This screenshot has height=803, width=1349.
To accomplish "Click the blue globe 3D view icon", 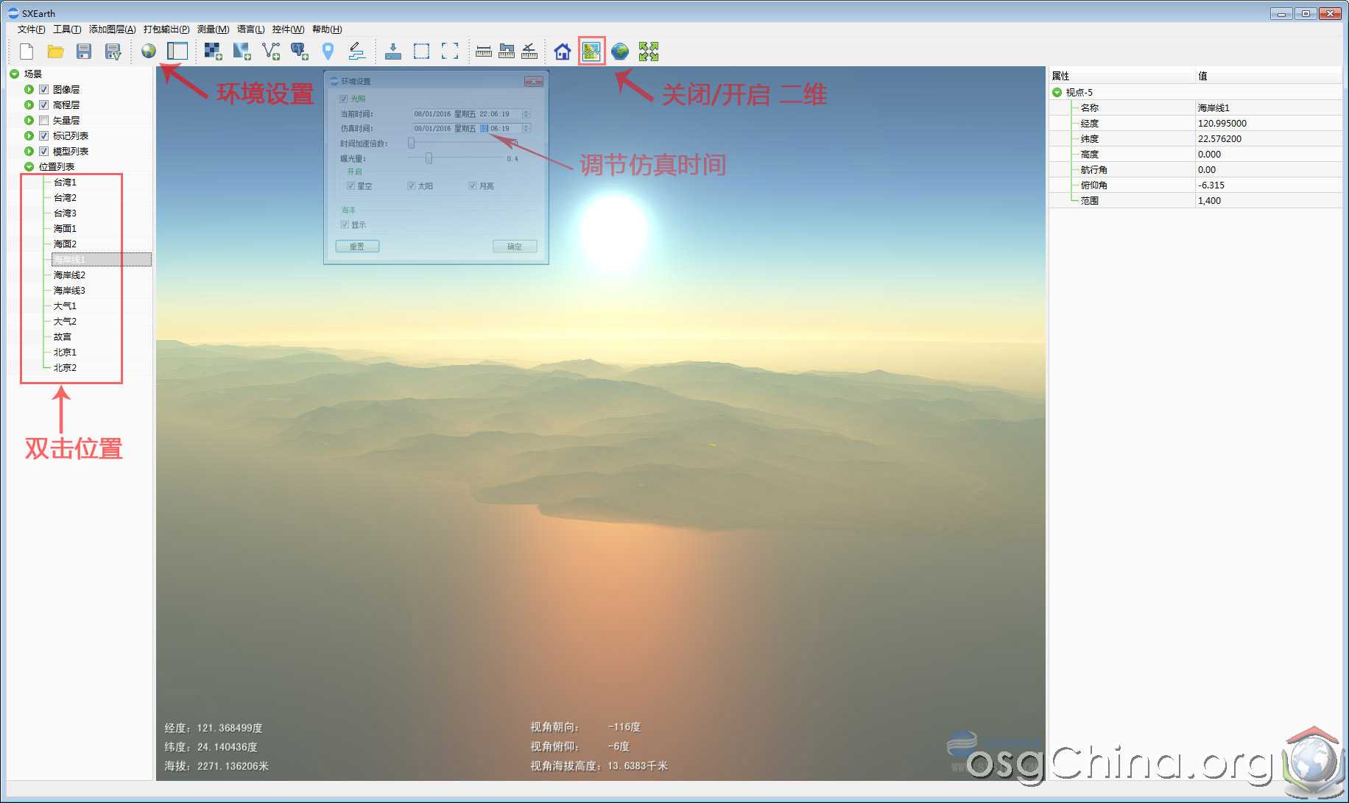I will point(620,51).
